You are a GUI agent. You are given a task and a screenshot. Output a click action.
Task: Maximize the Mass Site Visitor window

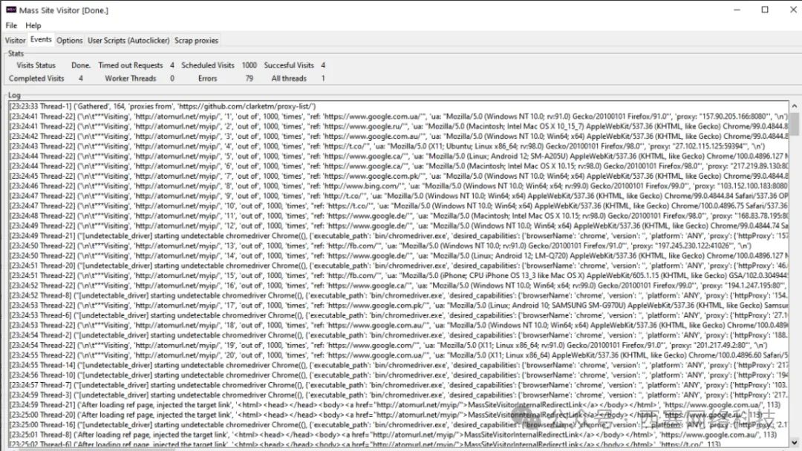click(x=765, y=10)
